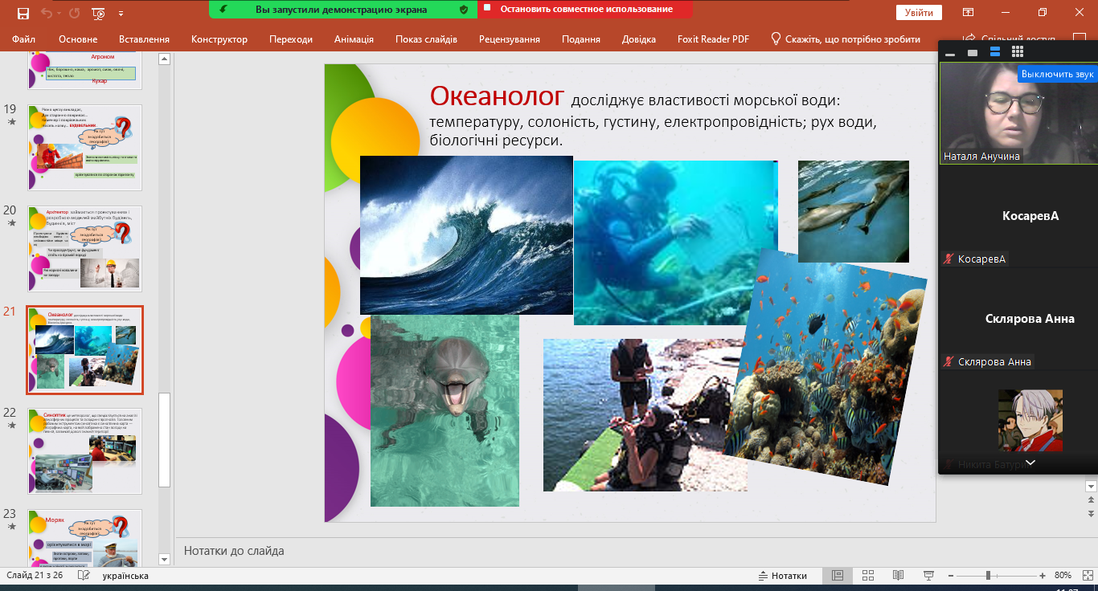Click the Увійти sign-in button
The height and width of the screenshot is (591, 1098).
coord(919,13)
